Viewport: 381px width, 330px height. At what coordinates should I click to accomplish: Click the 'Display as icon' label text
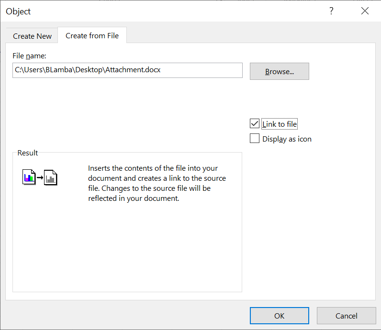tap(287, 139)
